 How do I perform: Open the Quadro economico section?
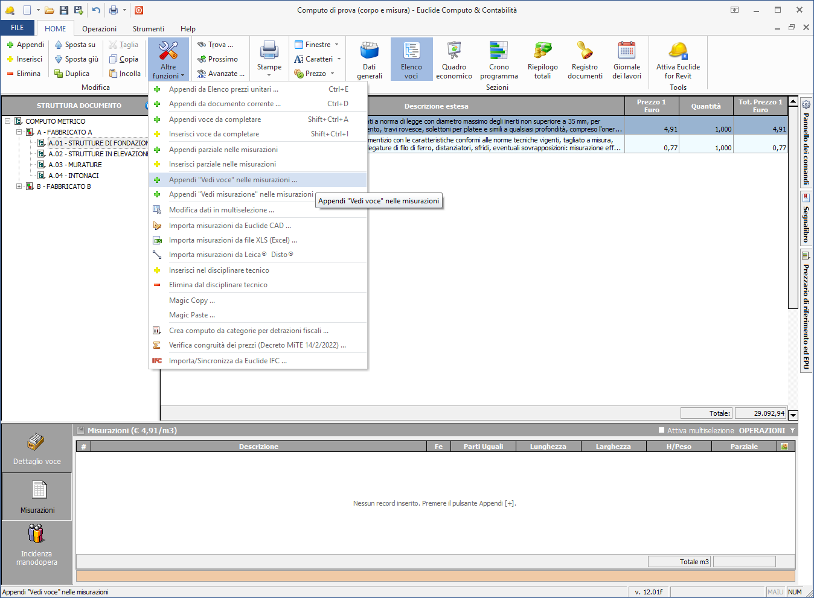point(453,60)
